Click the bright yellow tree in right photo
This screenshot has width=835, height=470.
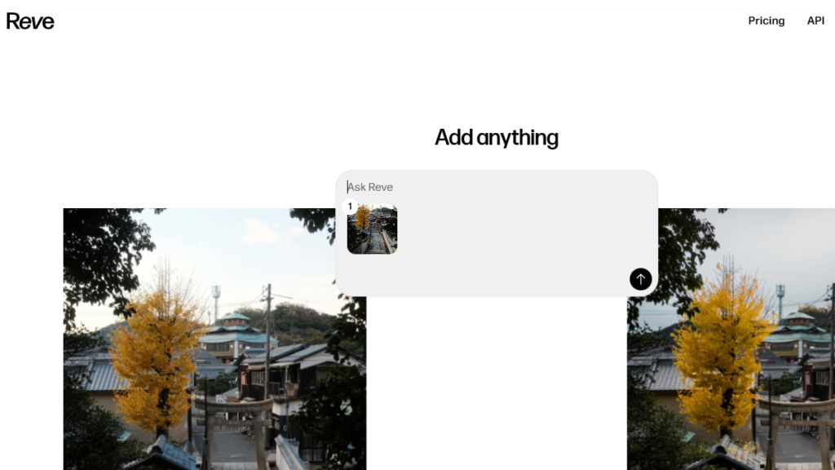coord(722,349)
